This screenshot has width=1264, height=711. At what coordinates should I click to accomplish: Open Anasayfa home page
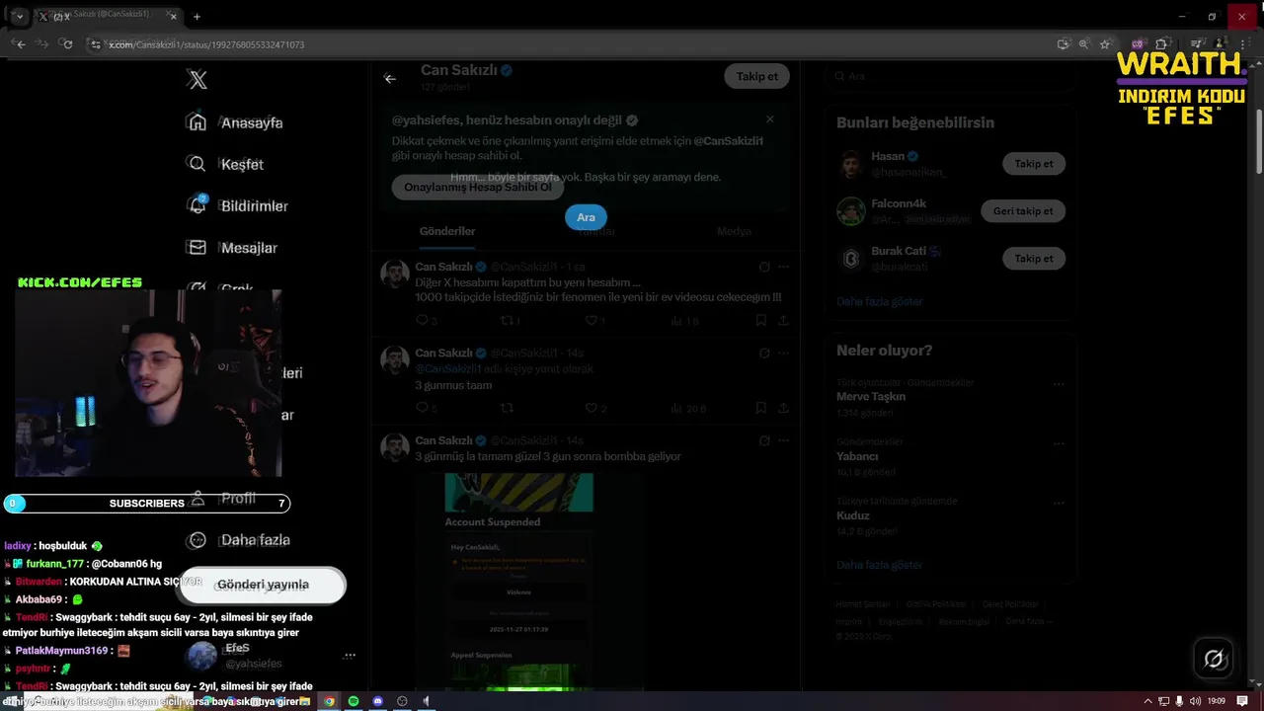click(236, 122)
